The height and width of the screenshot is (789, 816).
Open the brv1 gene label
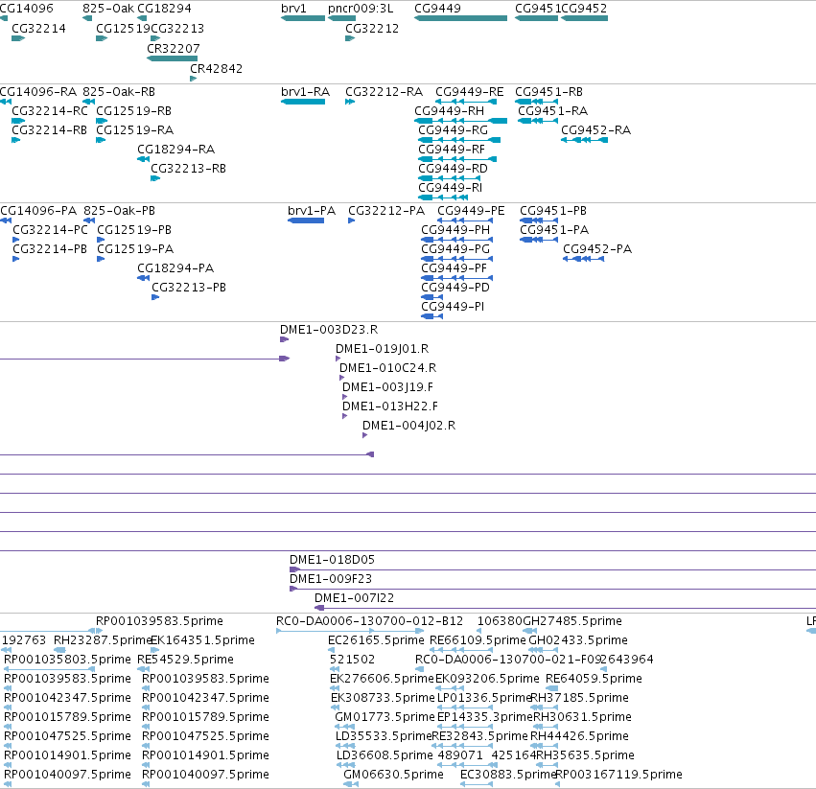point(293,9)
